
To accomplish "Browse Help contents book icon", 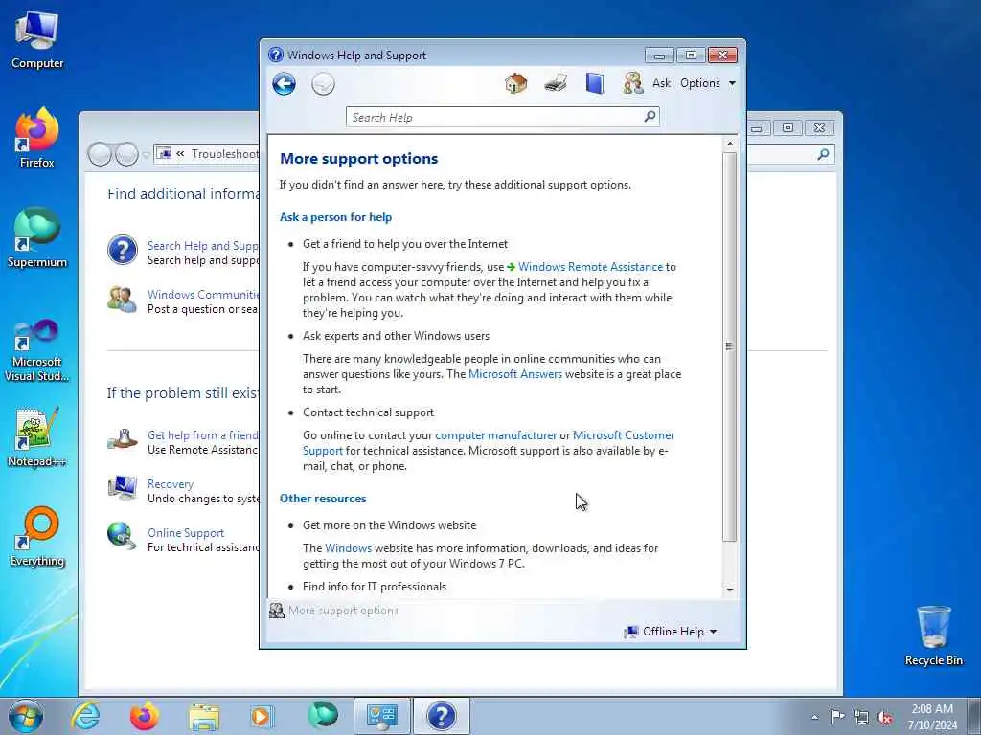I will point(595,83).
